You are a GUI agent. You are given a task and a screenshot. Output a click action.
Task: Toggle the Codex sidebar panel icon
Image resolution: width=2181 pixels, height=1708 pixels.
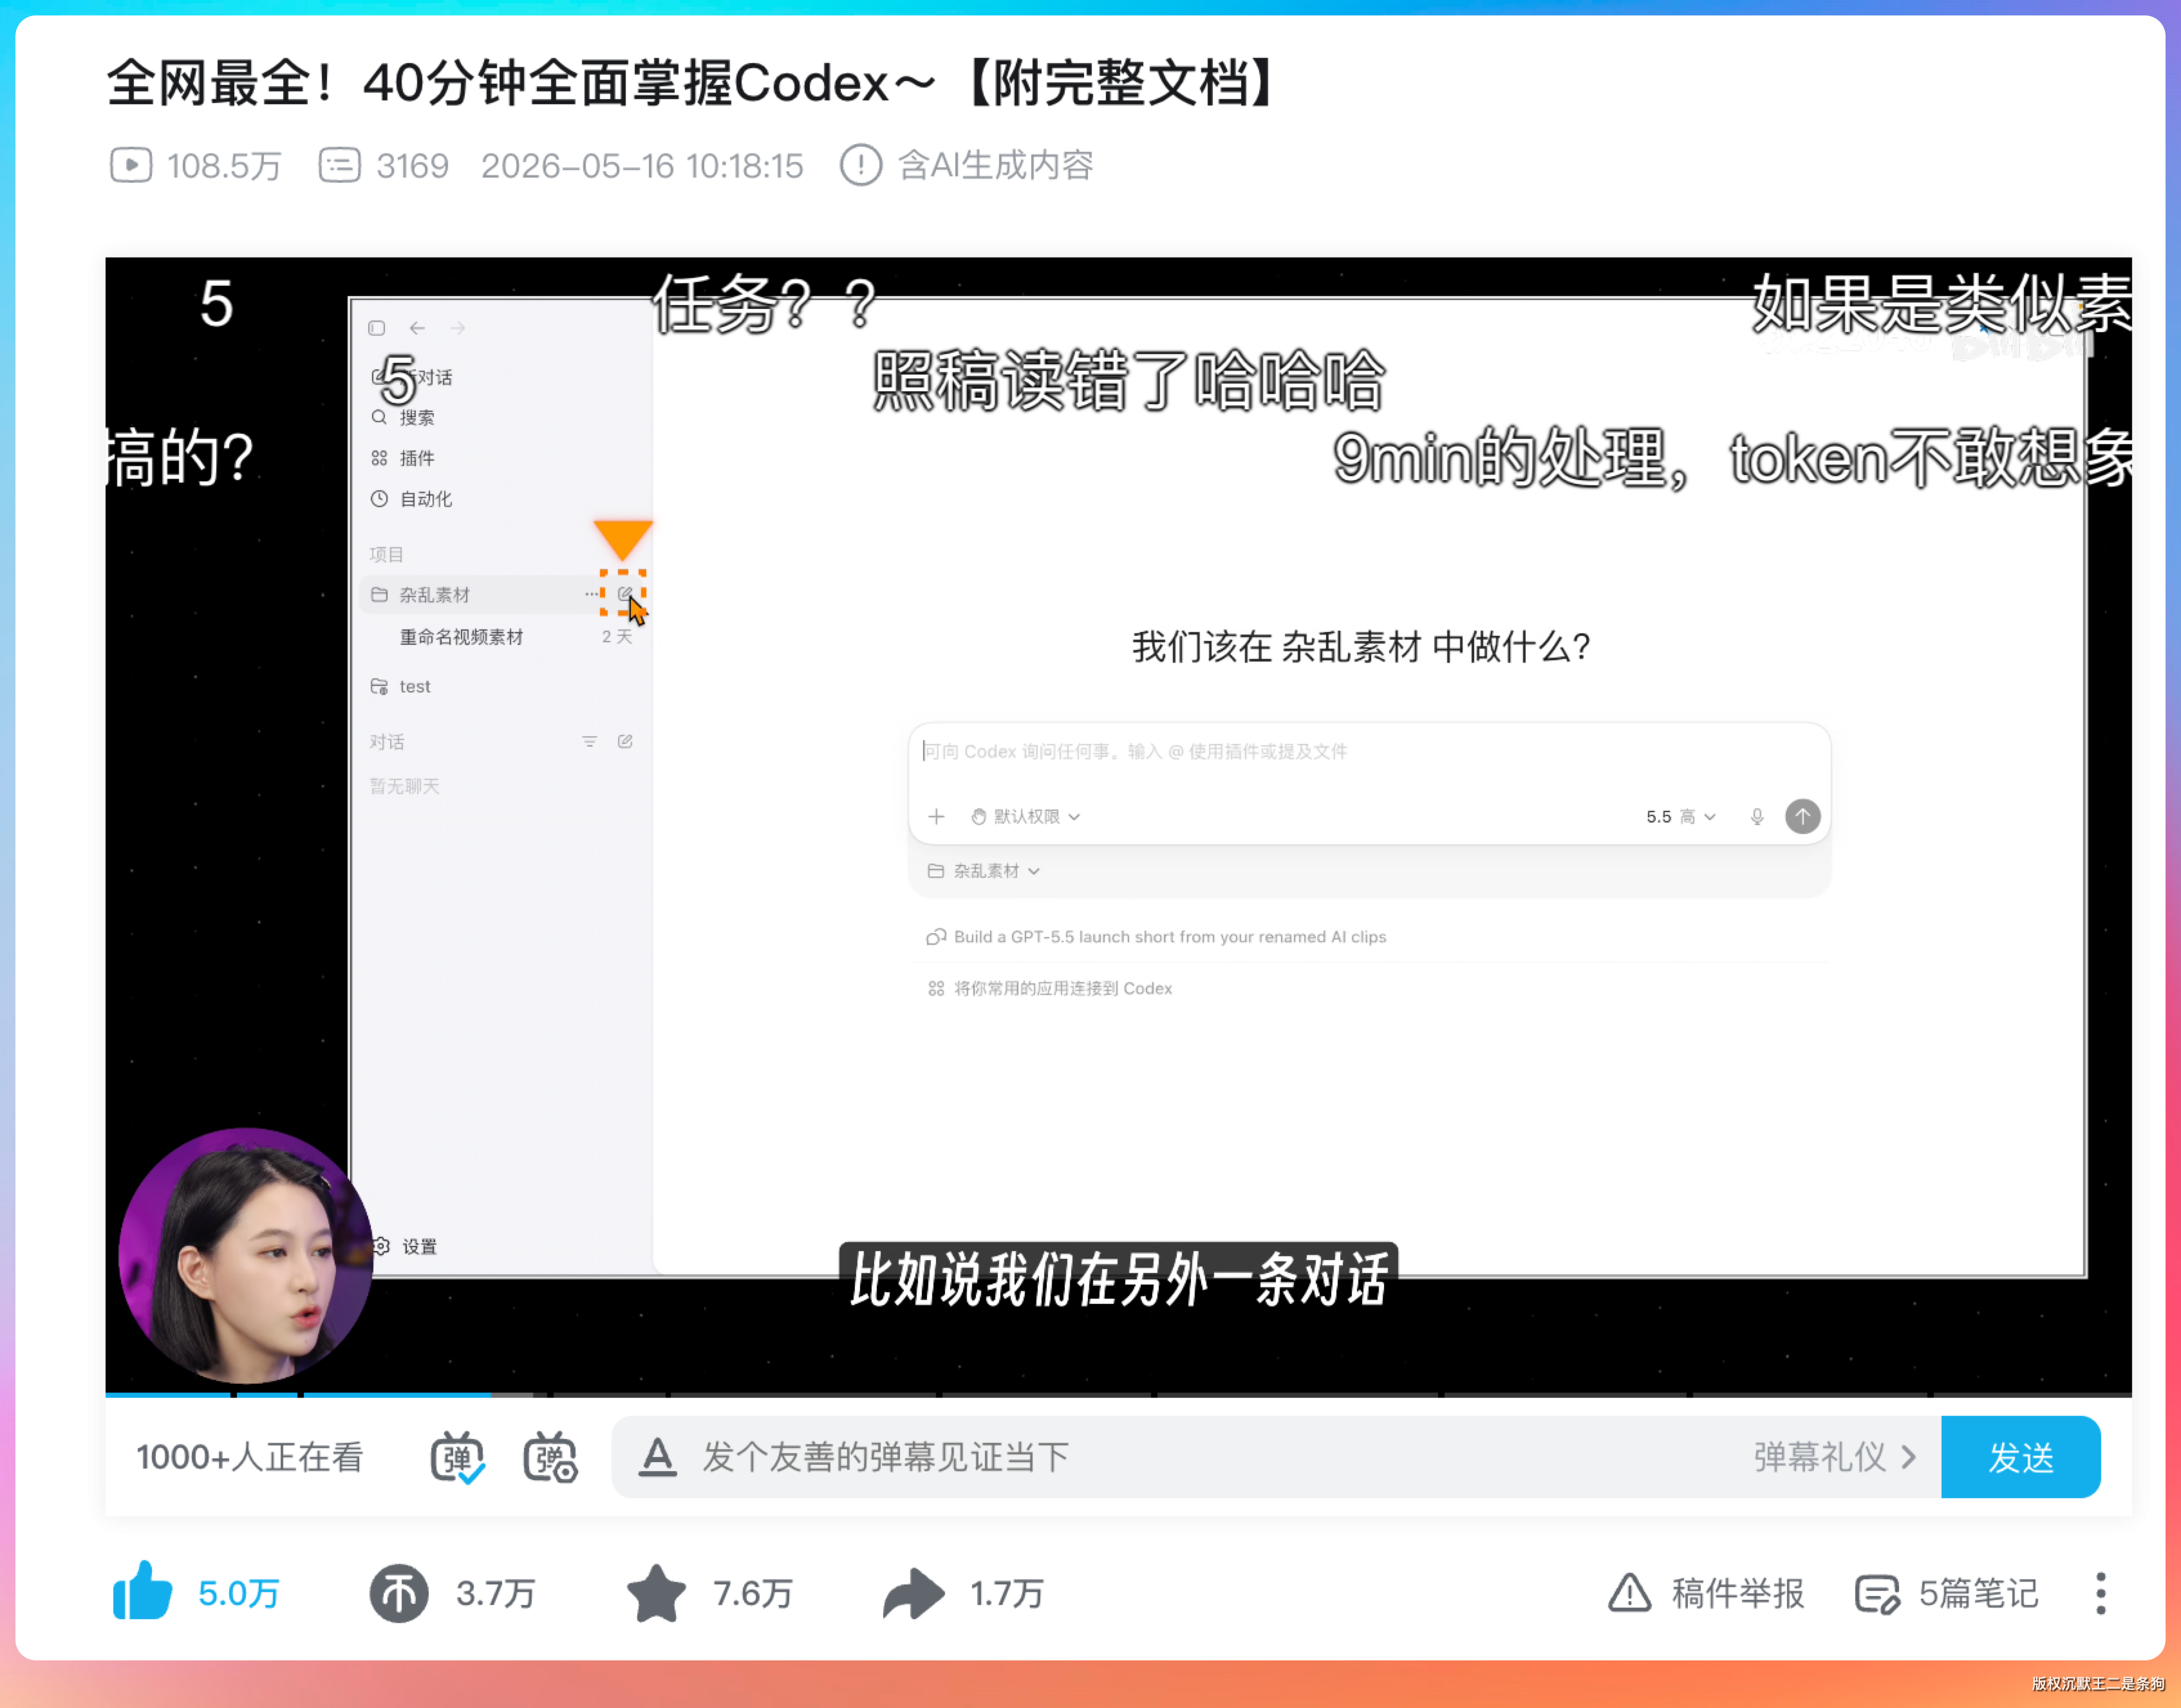click(377, 328)
